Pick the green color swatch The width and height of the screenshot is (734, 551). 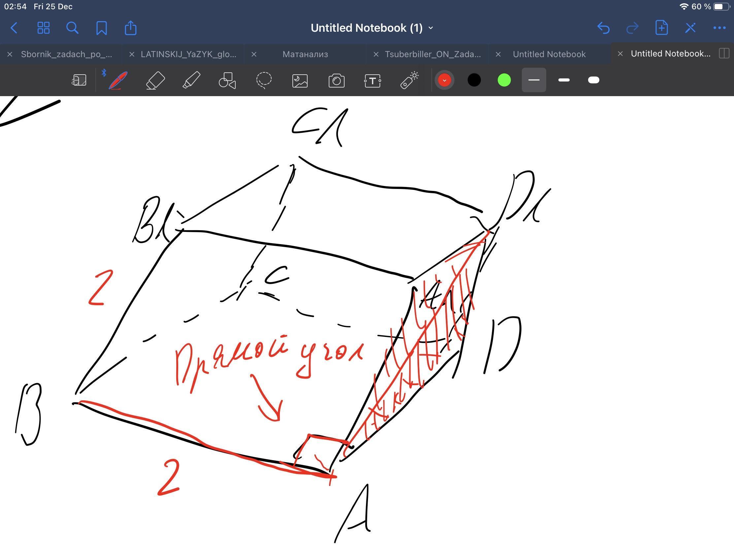[504, 80]
